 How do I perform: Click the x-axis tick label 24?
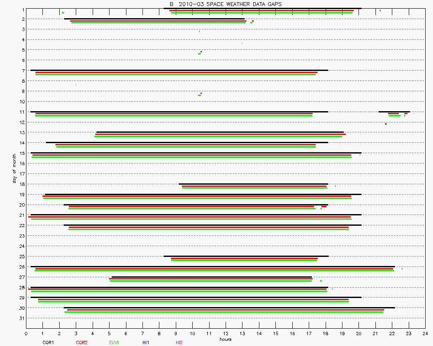pos(425,333)
